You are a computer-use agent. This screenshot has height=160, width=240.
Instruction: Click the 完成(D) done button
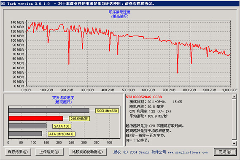point(225,152)
